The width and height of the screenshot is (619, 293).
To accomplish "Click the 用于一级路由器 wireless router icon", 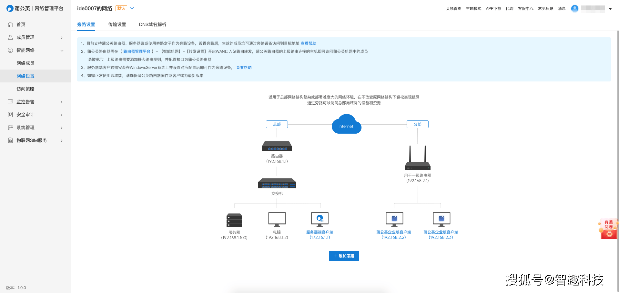I will point(418,158).
